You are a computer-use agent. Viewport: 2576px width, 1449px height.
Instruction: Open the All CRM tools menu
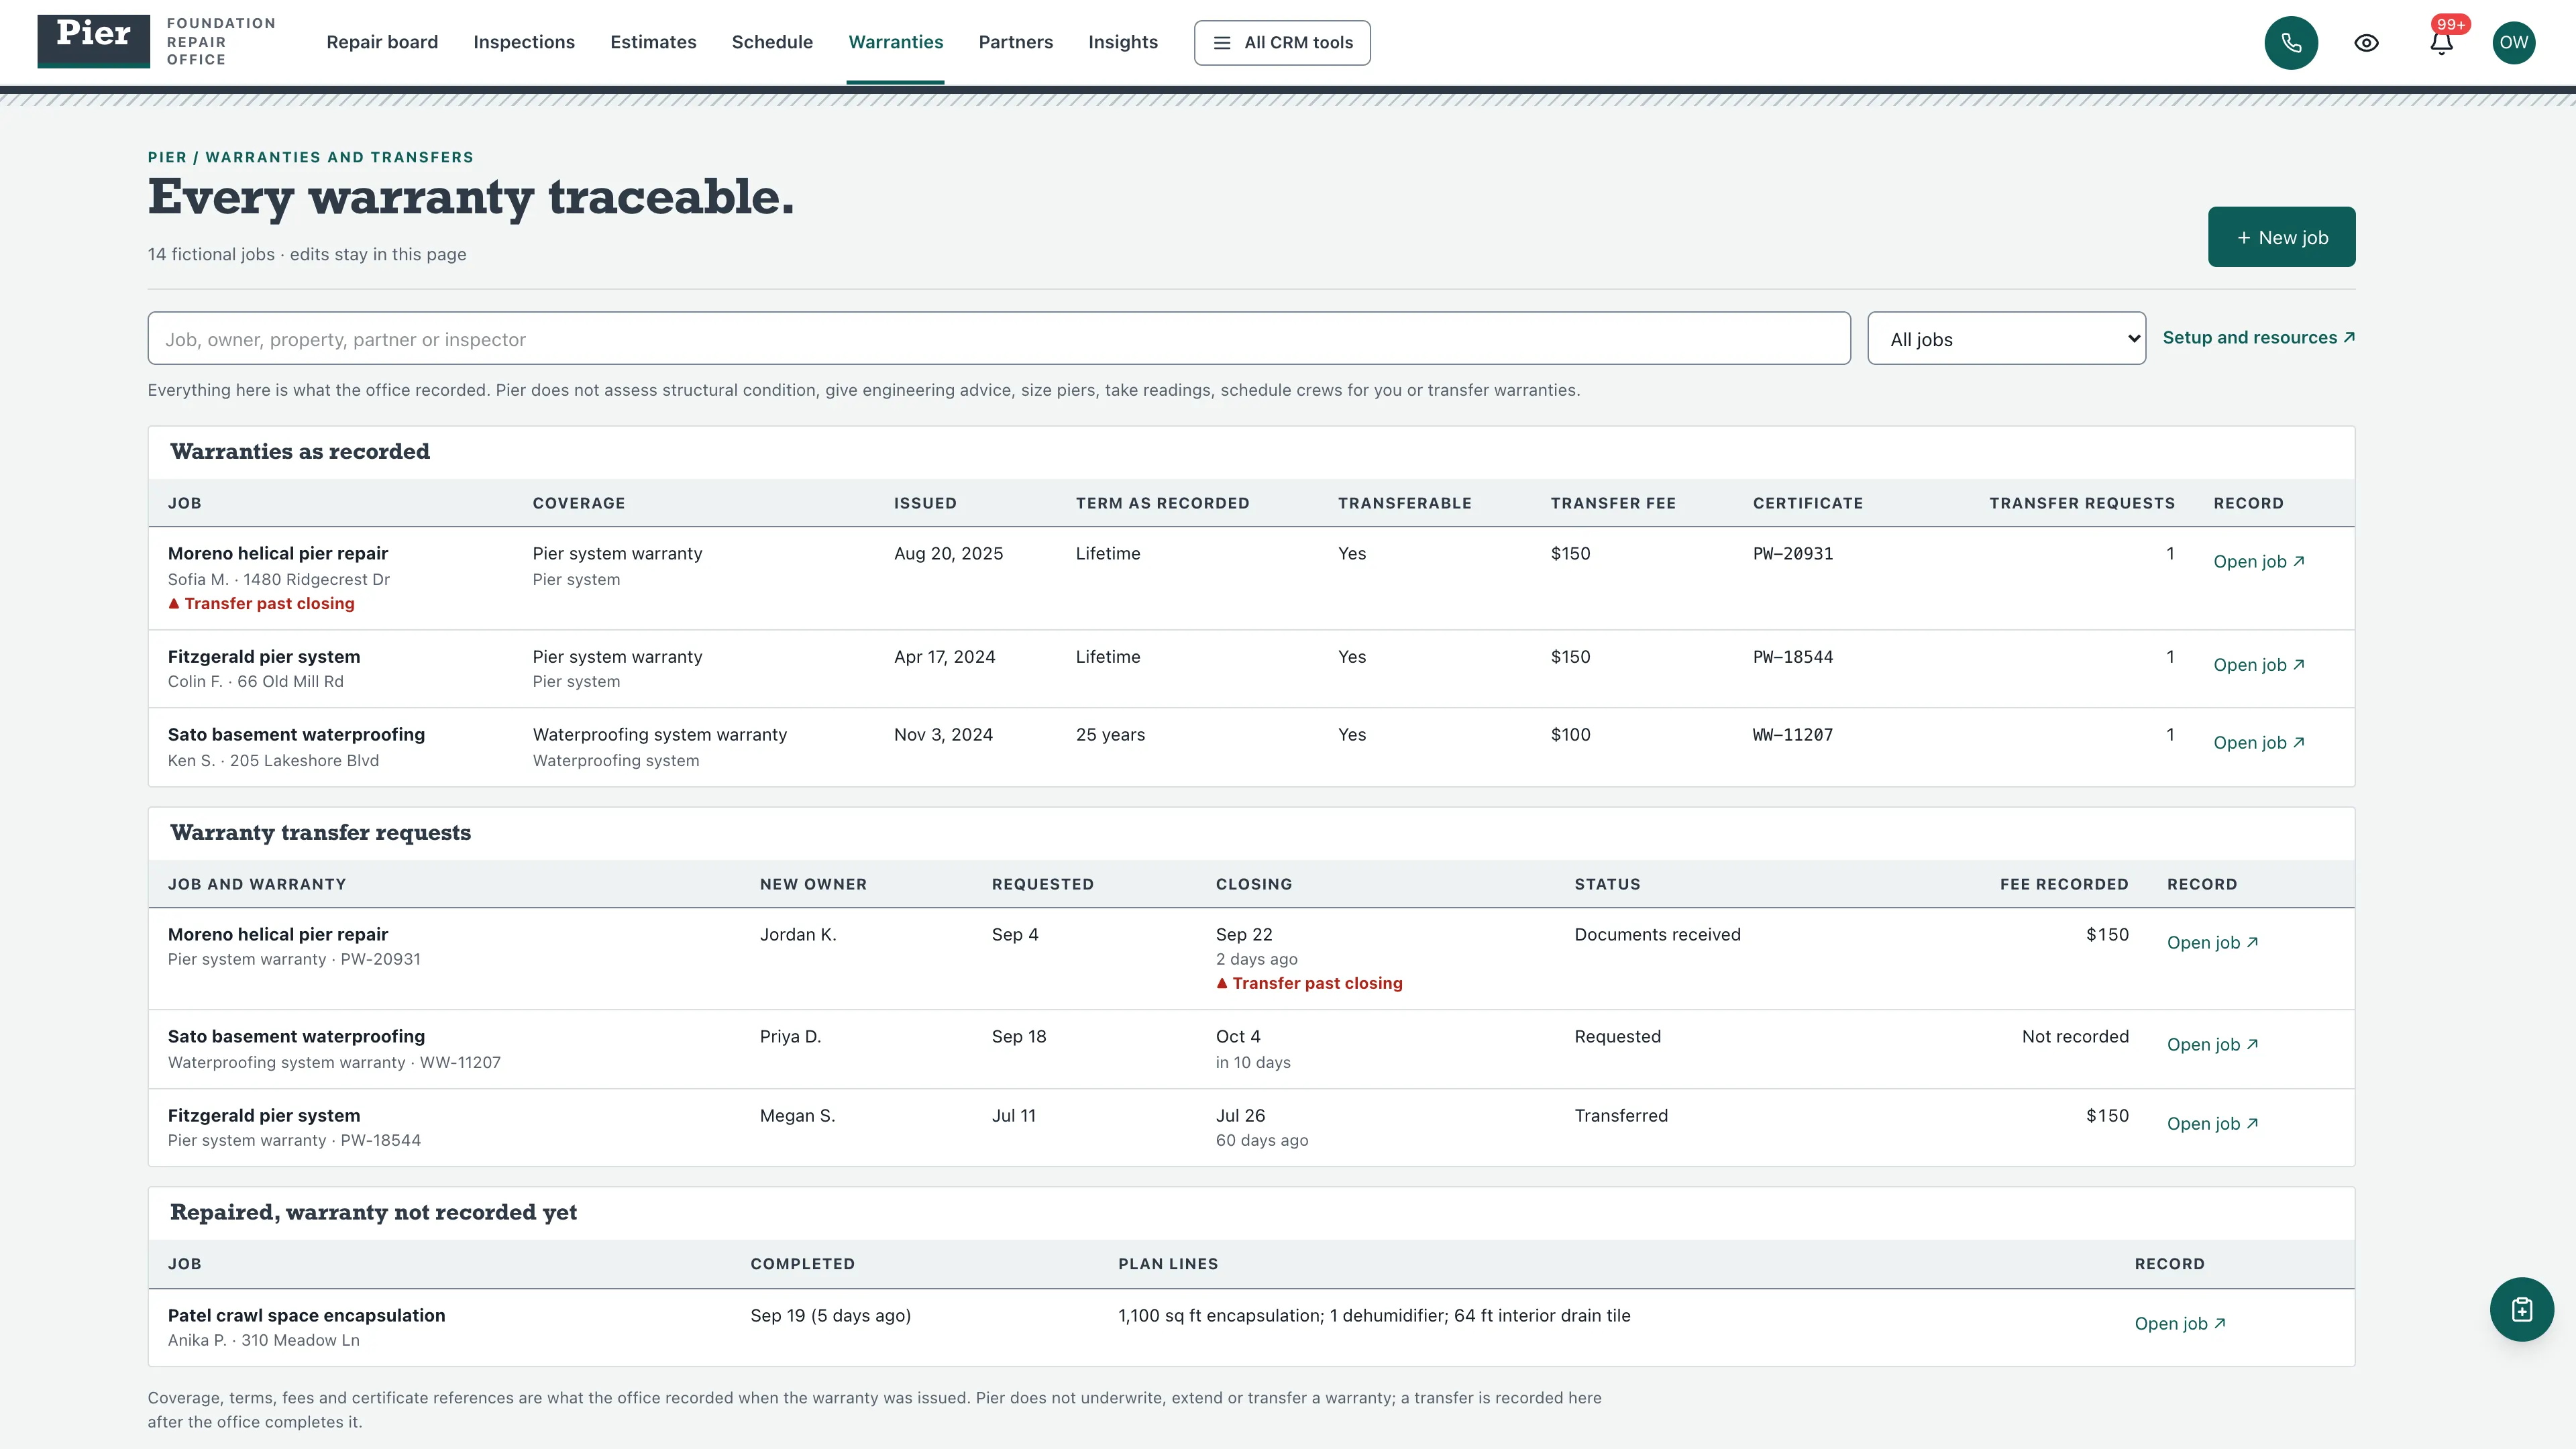pos(1282,43)
